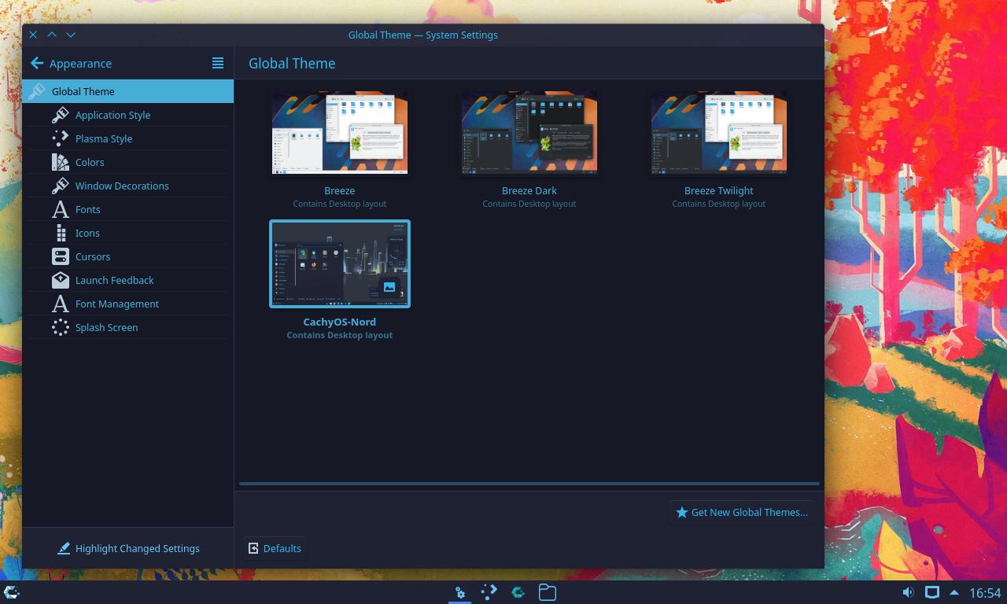Open the Icons settings page
Image resolution: width=1007 pixels, height=604 pixels.
[x=128, y=233]
